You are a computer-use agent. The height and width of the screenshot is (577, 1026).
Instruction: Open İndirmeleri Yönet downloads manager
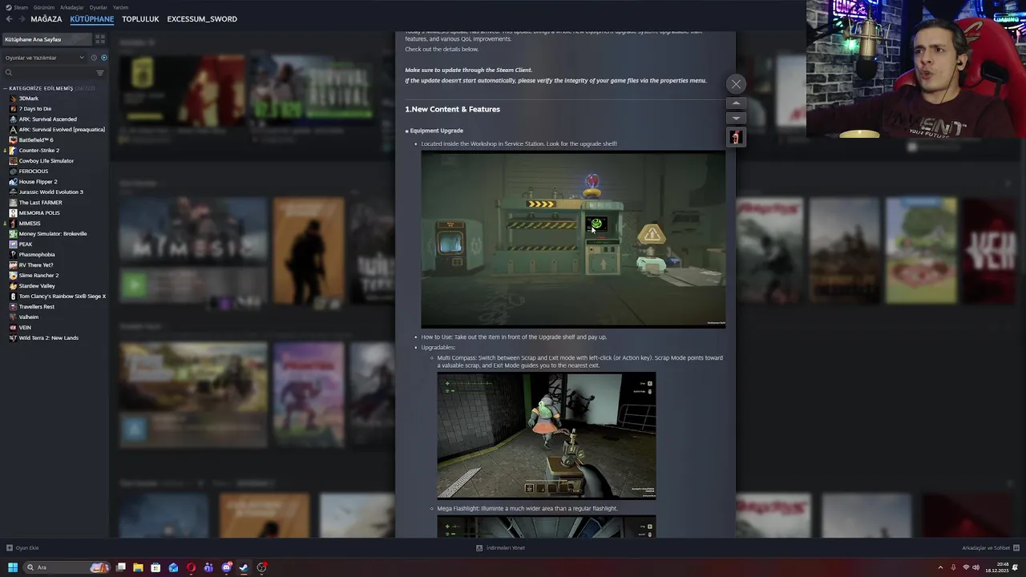point(501,548)
